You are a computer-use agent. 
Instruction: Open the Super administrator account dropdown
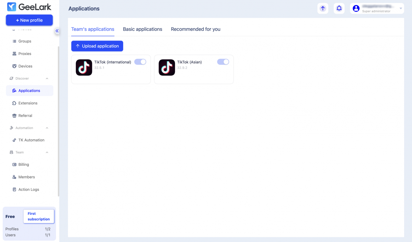(377, 8)
